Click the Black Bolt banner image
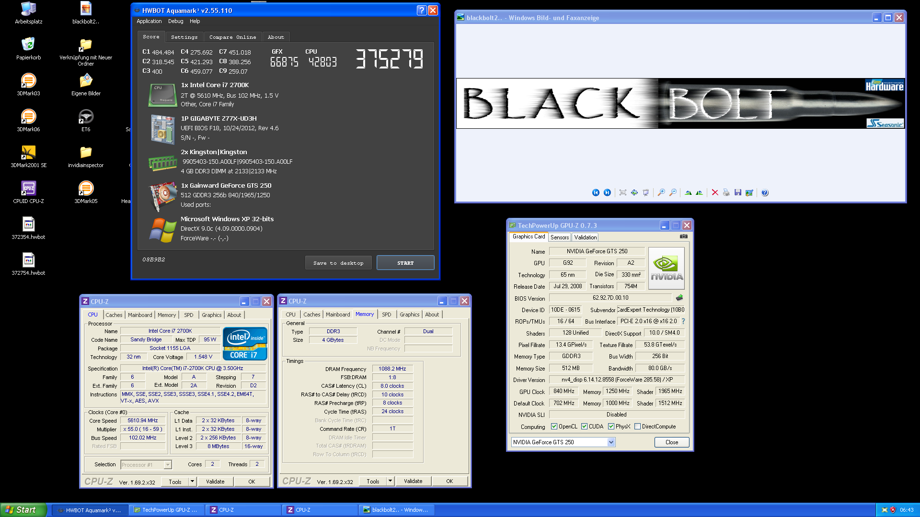The height and width of the screenshot is (517, 920). (680, 103)
